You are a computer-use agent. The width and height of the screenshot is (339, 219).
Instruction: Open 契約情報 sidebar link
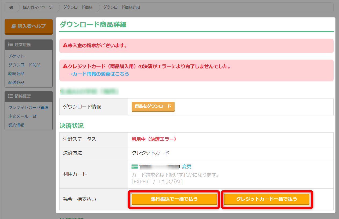[16, 125]
